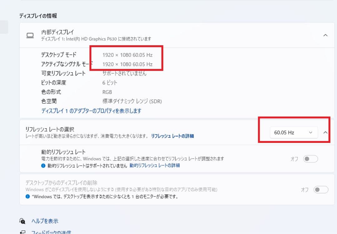Click the internal display monitor icon

point(30,35)
